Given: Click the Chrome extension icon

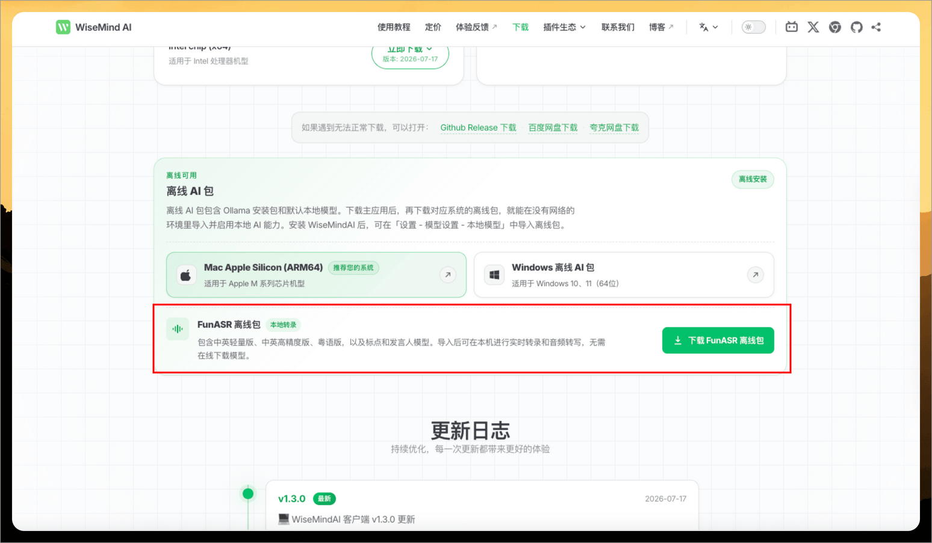Looking at the screenshot, I should (x=835, y=27).
